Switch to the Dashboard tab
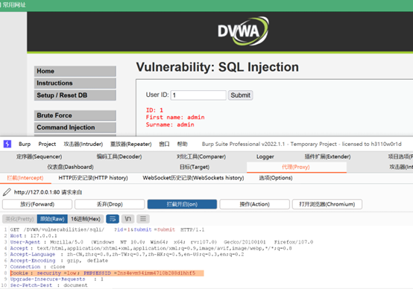413x289 pixels. pyautogui.click(x=70, y=167)
